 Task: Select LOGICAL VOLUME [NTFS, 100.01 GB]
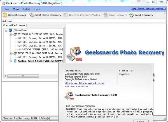click(43, 49)
